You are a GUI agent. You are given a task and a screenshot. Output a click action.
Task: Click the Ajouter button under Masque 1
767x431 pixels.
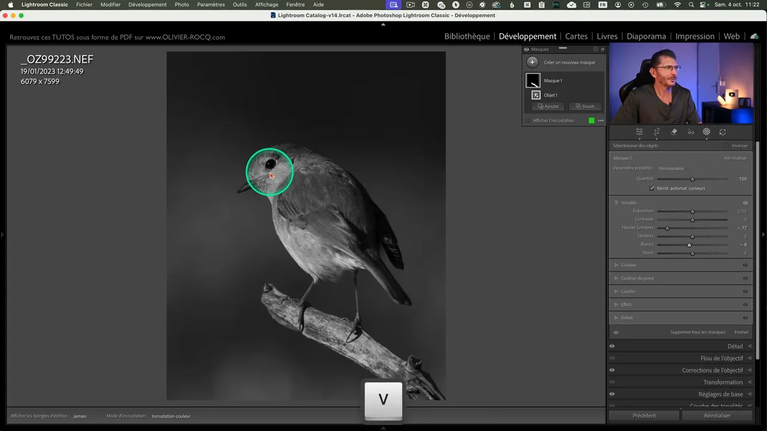click(548, 107)
